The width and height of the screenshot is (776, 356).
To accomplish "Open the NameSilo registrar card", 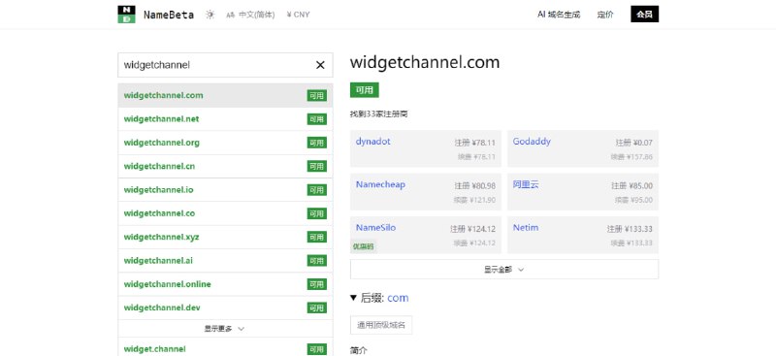I will pyautogui.click(x=426, y=235).
